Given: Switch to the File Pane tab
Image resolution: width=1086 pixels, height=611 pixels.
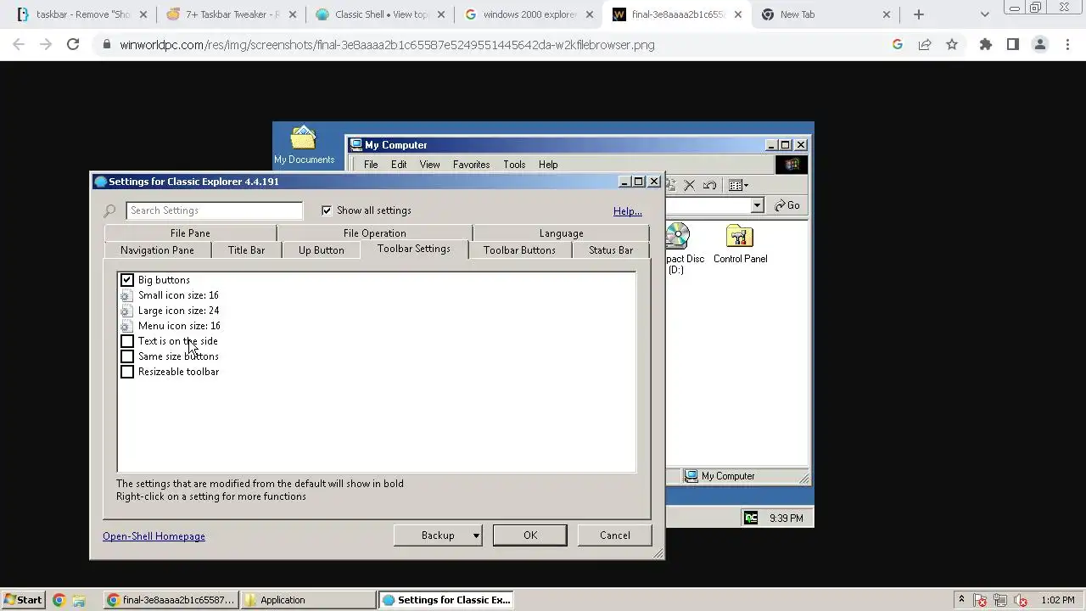Looking at the screenshot, I should (190, 233).
